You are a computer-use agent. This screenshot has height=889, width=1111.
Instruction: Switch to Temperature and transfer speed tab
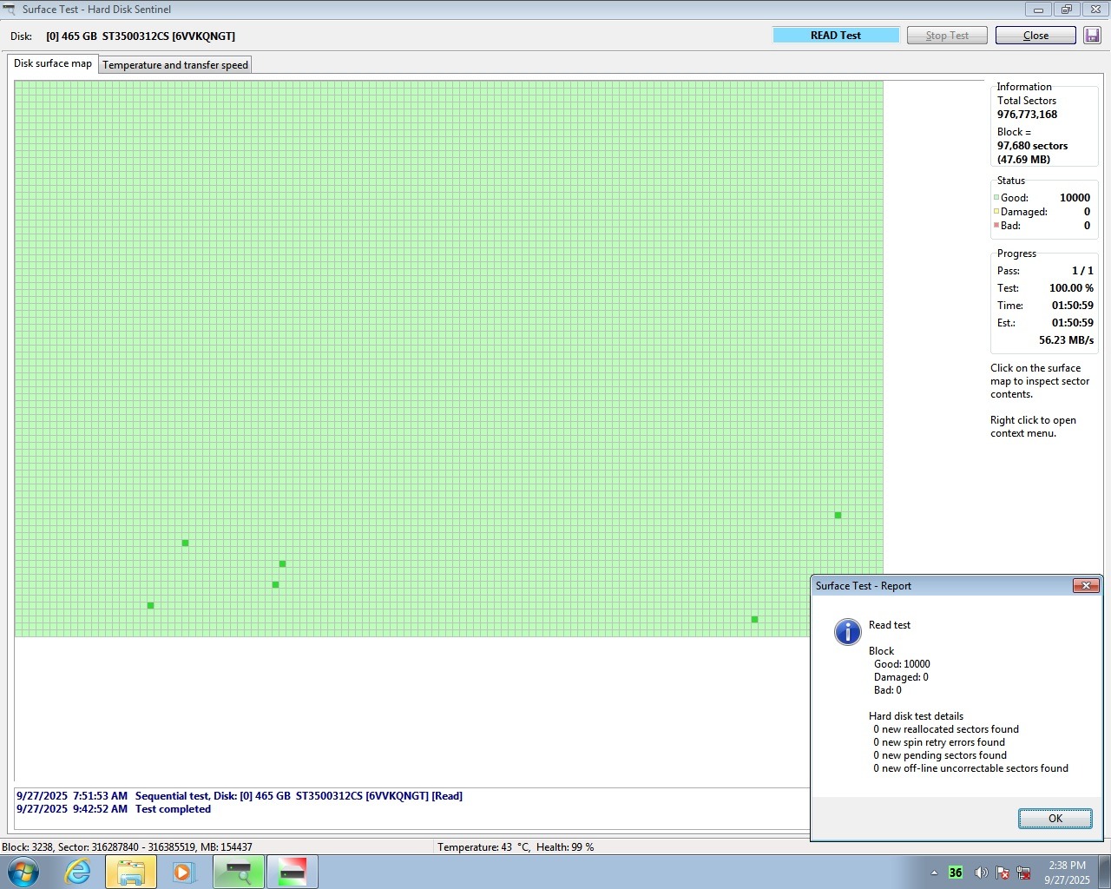click(175, 65)
